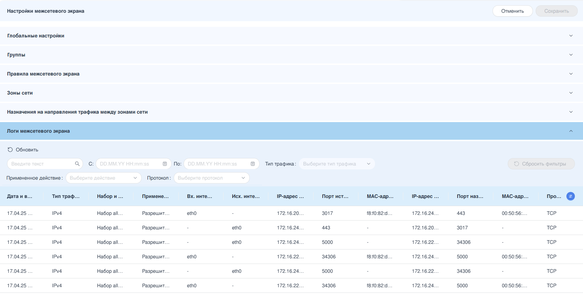583x295 pixels.
Task: Expand Назначения на направления трафика section
Action: point(571,112)
